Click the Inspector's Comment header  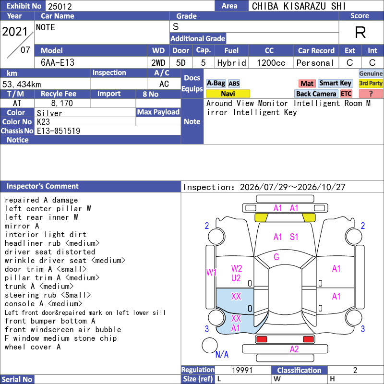point(90,186)
